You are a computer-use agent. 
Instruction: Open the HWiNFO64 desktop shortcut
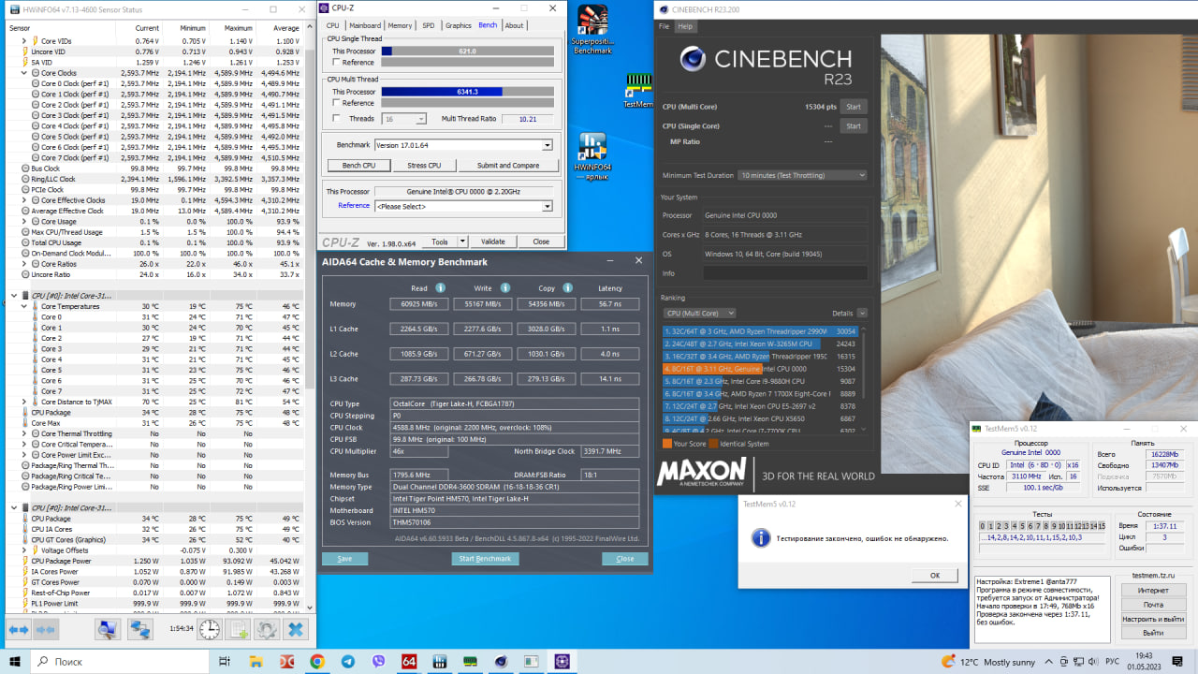[592, 154]
